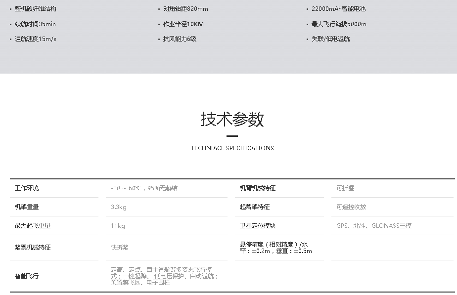Select the 对角轴距820mm feature text

[185, 9]
